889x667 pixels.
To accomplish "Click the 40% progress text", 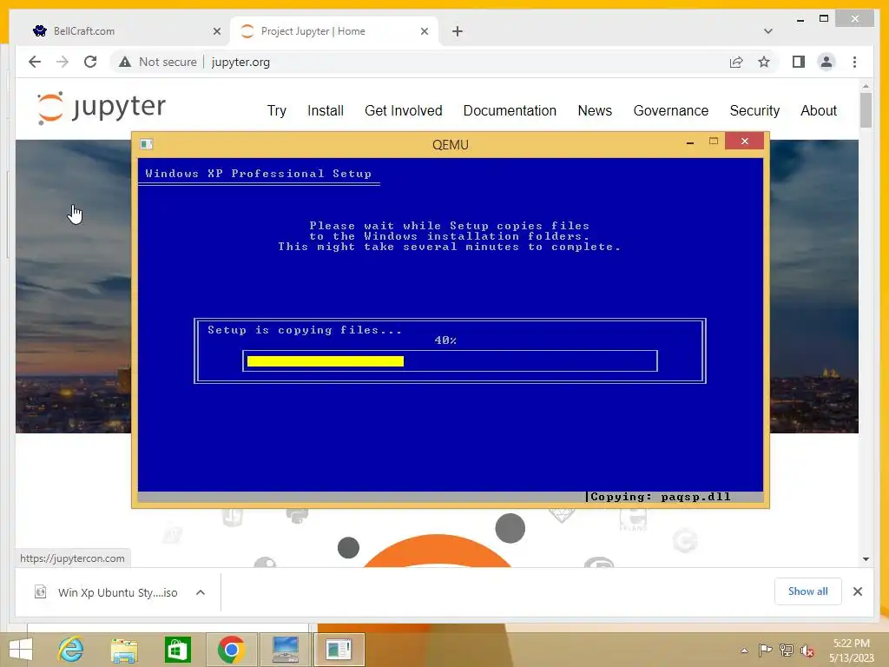I will (x=445, y=340).
